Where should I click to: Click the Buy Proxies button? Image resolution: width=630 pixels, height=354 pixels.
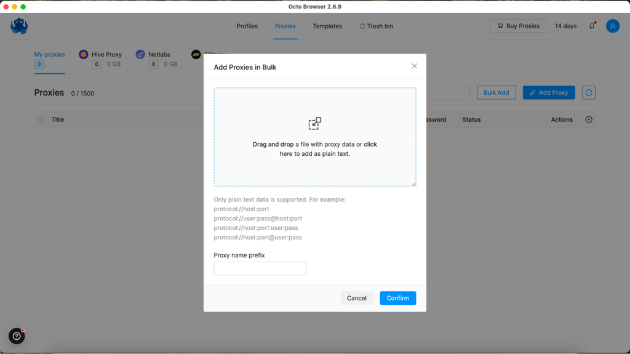(x=518, y=26)
